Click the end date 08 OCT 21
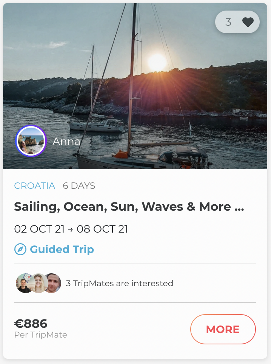271x364 pixels. pyautogui.click(x=102, y=229)
